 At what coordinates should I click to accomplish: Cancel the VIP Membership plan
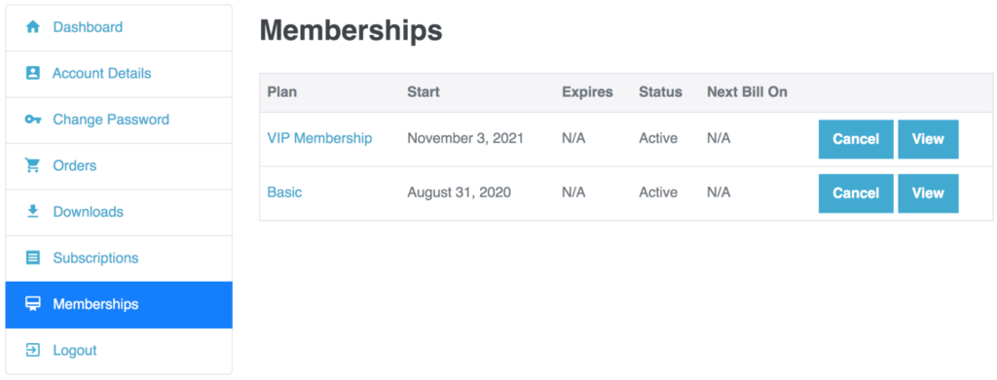click(x=856, y=139)
